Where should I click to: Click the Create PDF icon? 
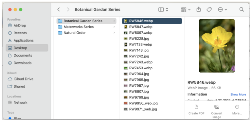pos(196,107)
